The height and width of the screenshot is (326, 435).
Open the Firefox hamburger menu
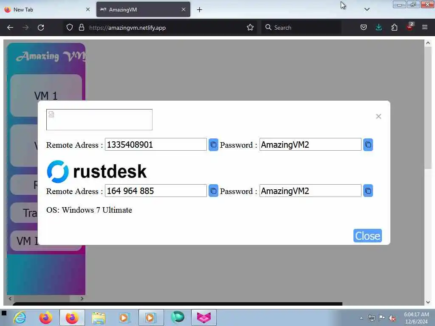pos(425,28)
